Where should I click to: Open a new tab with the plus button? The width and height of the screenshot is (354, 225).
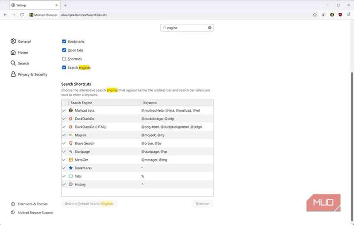tap(65, 5)
